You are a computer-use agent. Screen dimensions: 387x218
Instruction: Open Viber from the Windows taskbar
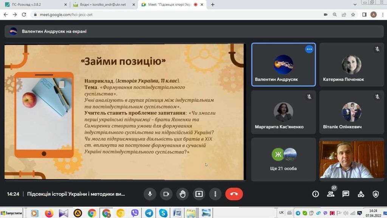135,213
